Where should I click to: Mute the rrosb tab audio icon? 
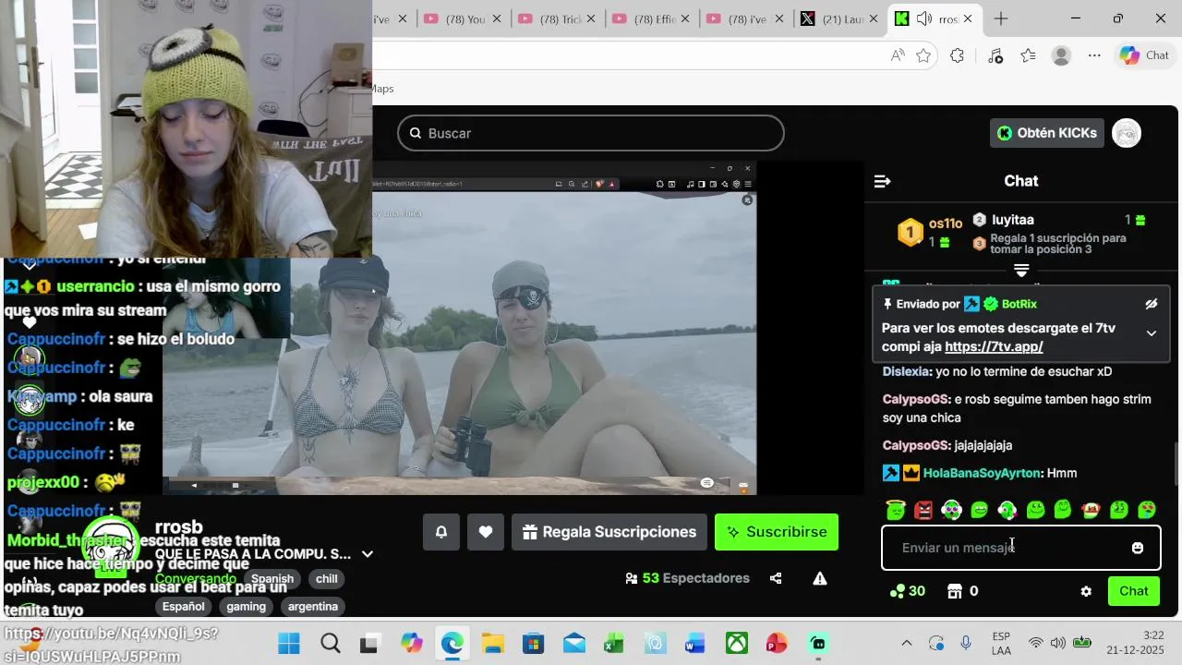(x=923, y=18)
